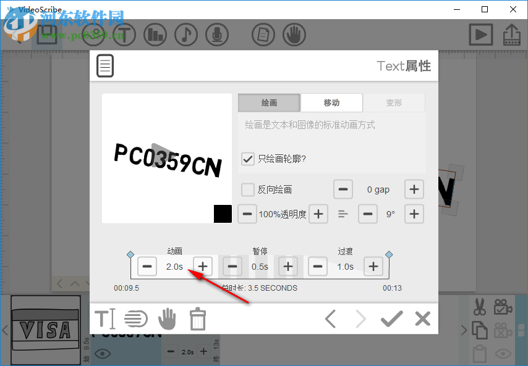Viewport: 528px width, 366px height.
Task: Switch to the 移动 tab
Action: click(x=332, y=102)
